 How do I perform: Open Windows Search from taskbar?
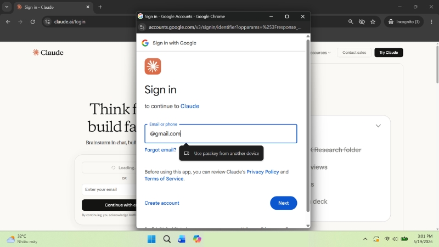pos(167,239)
